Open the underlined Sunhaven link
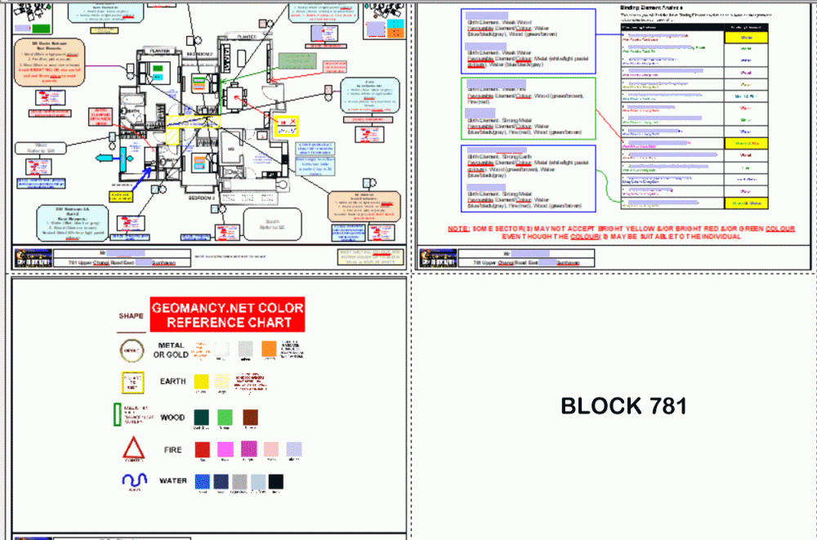 click(165, 262)
